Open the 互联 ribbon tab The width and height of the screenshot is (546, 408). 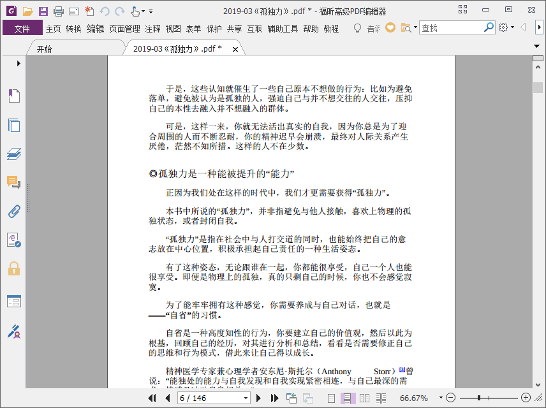pyautogui.click(x=255, y=29)
